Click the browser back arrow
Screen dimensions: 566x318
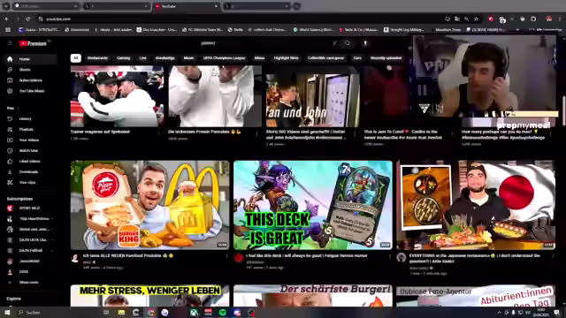[x=7, y=19]
